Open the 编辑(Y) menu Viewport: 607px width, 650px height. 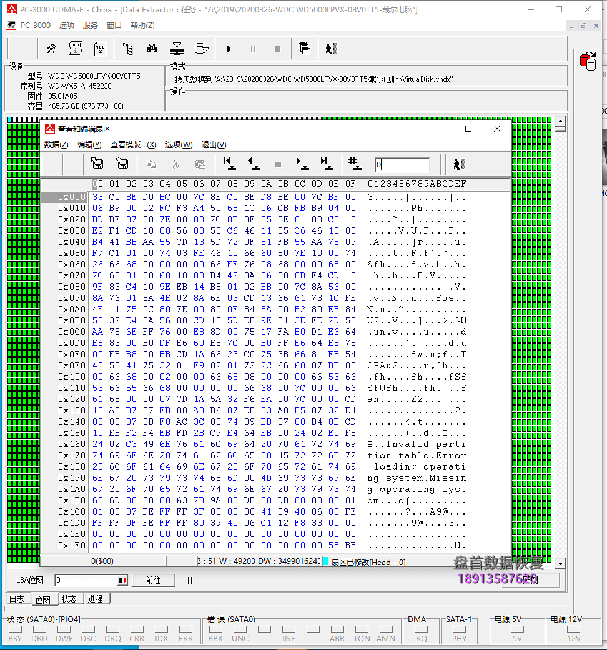tap(89, 145)
